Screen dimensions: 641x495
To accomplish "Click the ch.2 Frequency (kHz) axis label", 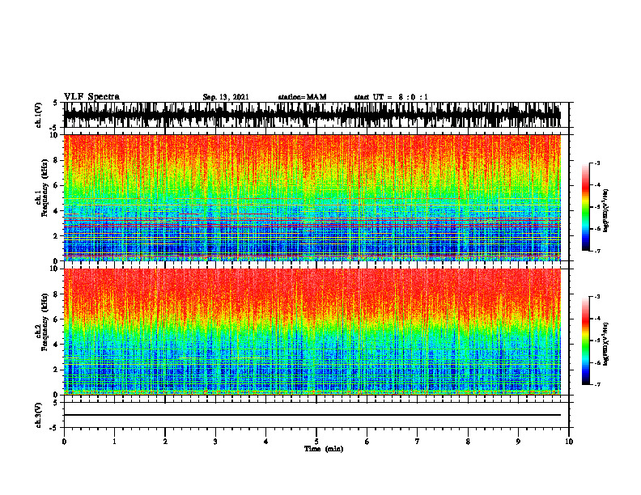I will pos(42,322).
